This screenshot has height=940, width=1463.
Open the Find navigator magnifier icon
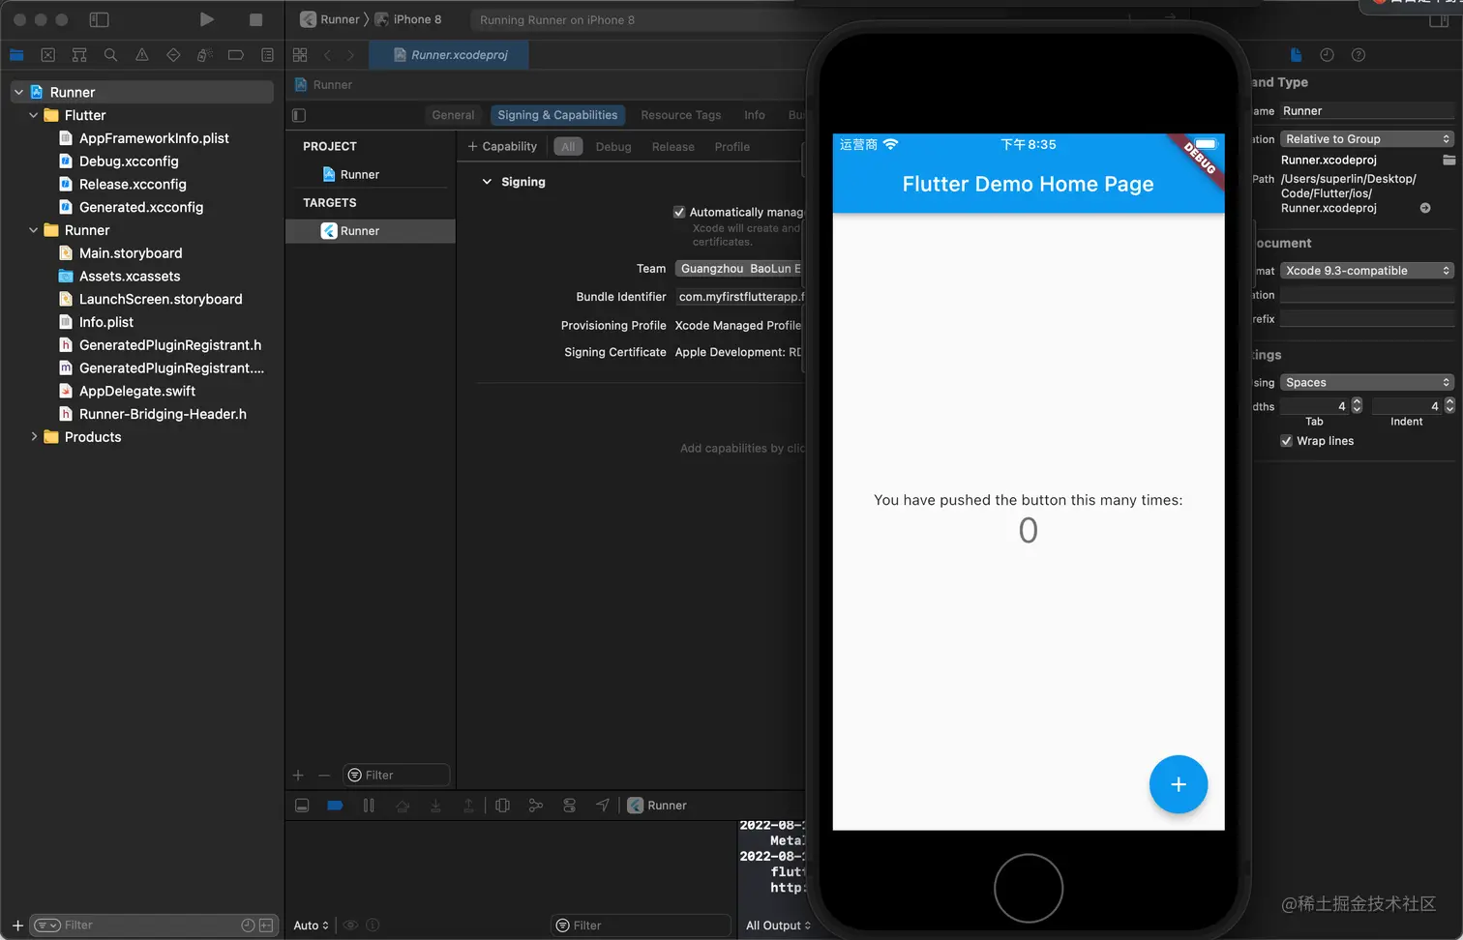click(x=110, y=55)
